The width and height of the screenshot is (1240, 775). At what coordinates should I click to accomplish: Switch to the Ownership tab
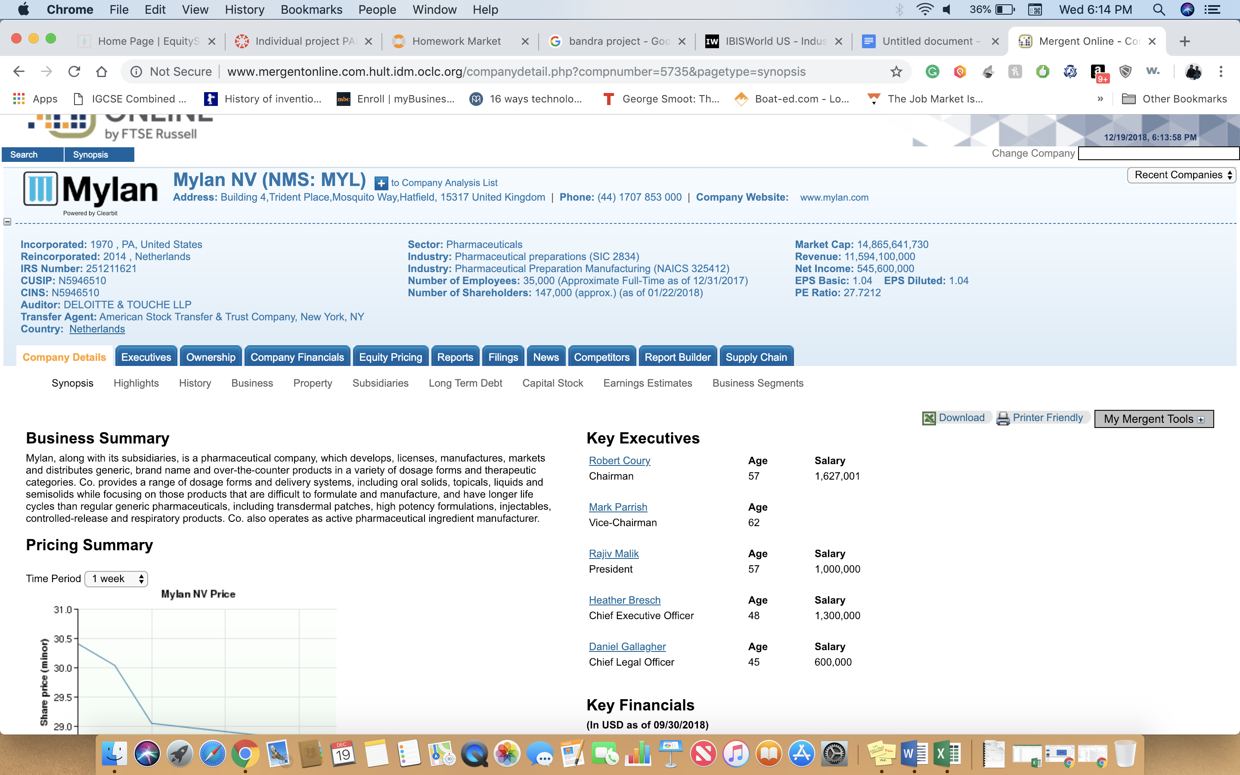[x=211, y=357]
